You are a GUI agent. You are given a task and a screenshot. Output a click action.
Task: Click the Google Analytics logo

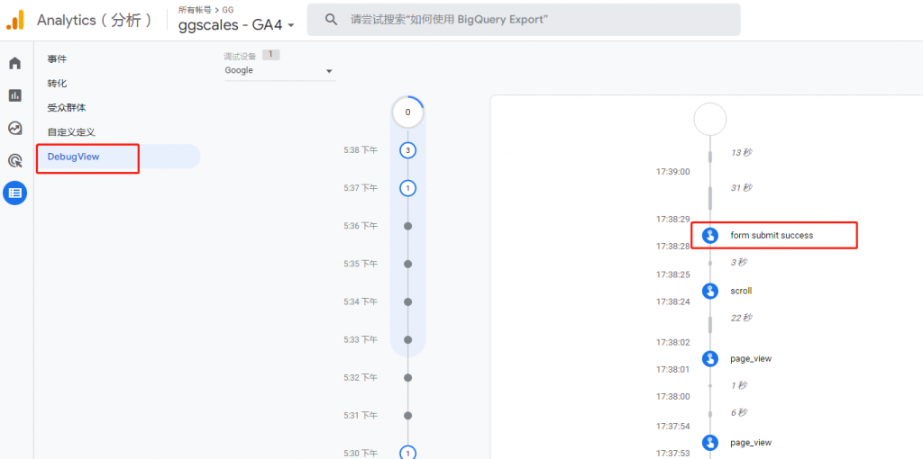tap(15, 20)
